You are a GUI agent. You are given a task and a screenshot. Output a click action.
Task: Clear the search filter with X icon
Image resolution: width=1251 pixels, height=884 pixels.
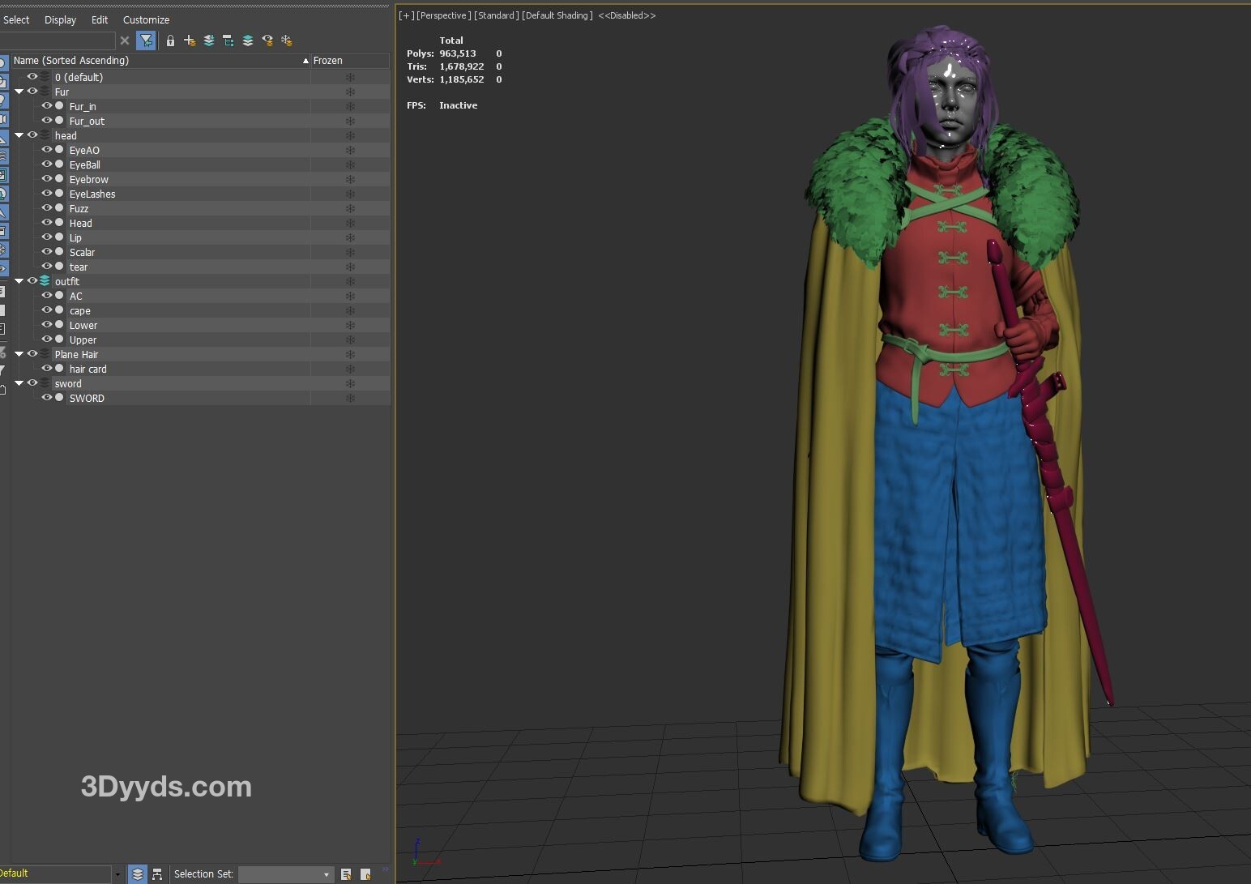pos(125,41)
